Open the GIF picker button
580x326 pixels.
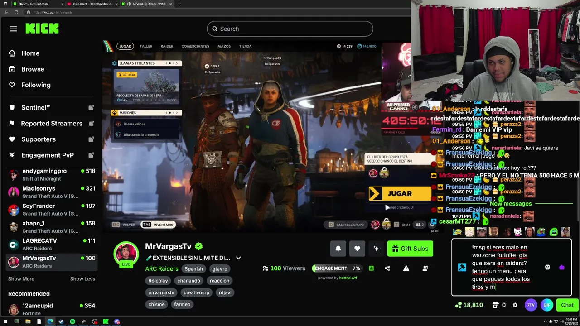pos(547,305)
